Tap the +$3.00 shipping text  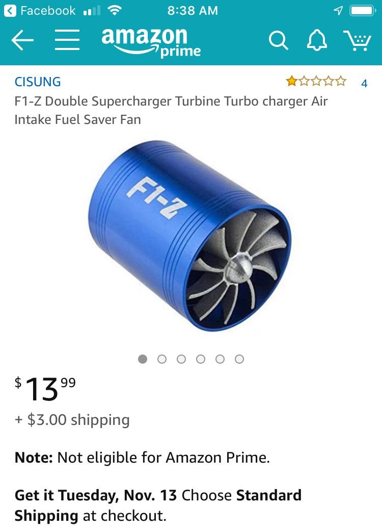point(72,420)
